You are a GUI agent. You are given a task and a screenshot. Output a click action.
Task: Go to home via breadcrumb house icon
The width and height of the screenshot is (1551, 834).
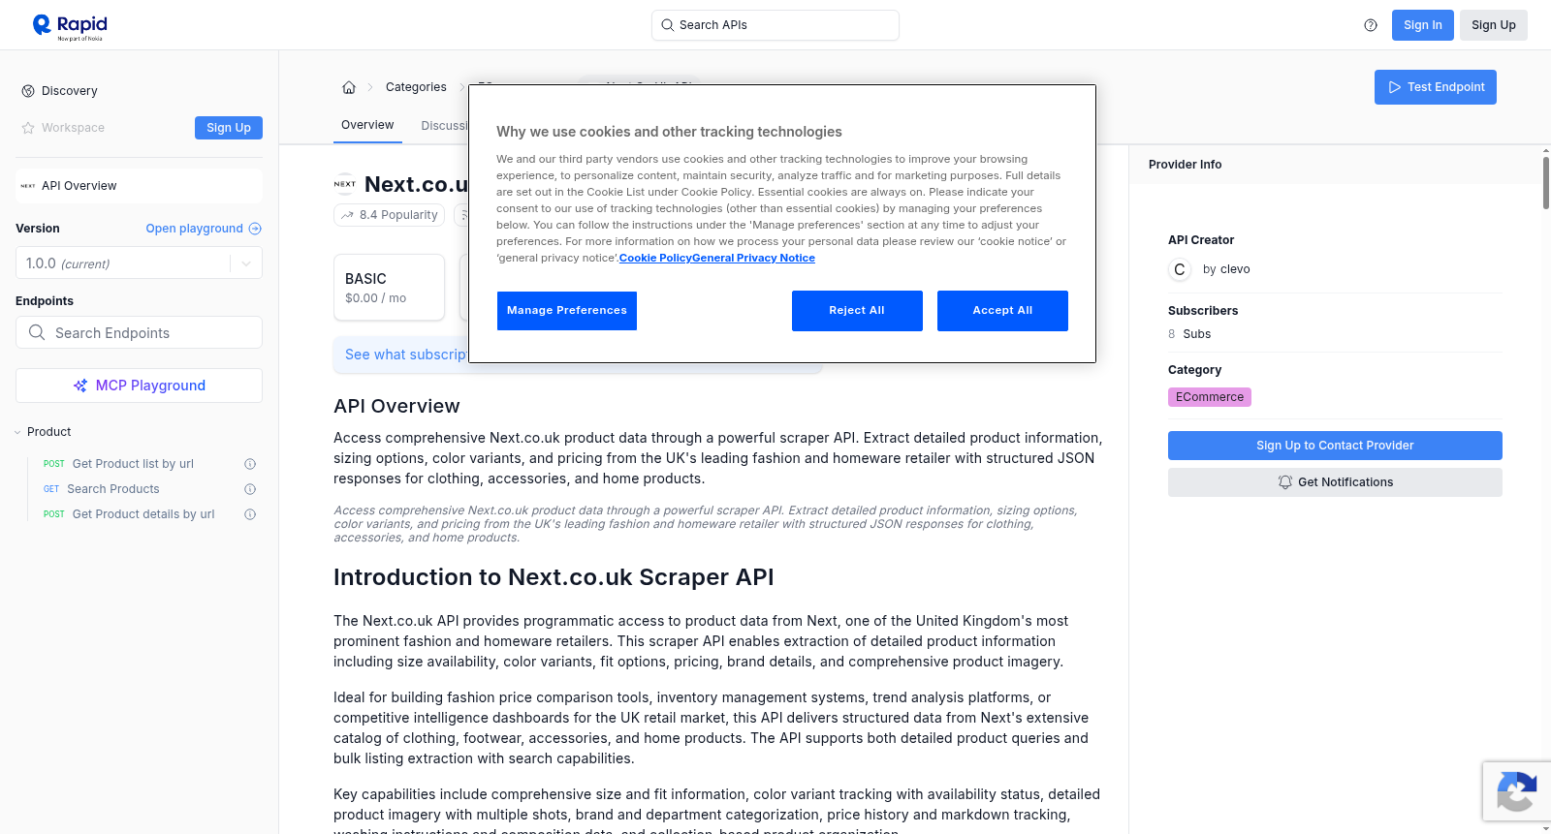tap(349, 87)
